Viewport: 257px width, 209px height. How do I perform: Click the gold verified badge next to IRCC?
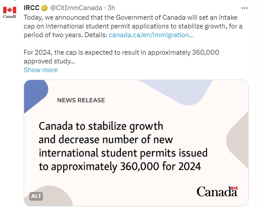[44, 8]
